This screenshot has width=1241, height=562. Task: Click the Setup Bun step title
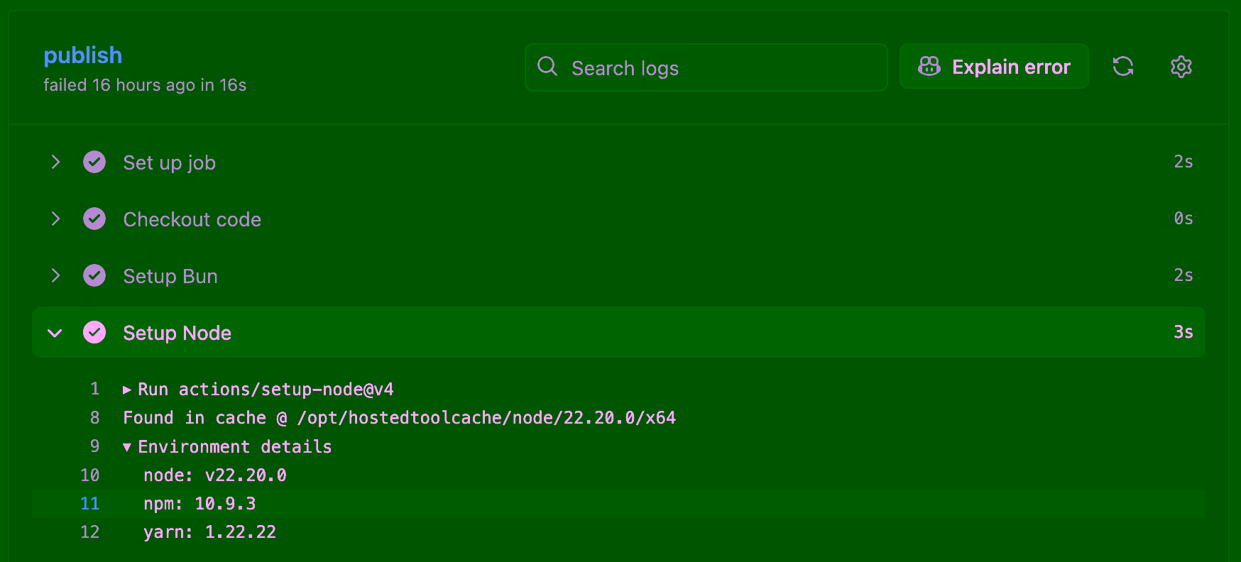(170, 276)
